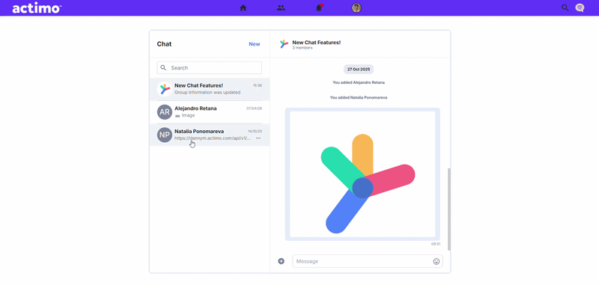View the 3 members list

pos(302,48)
